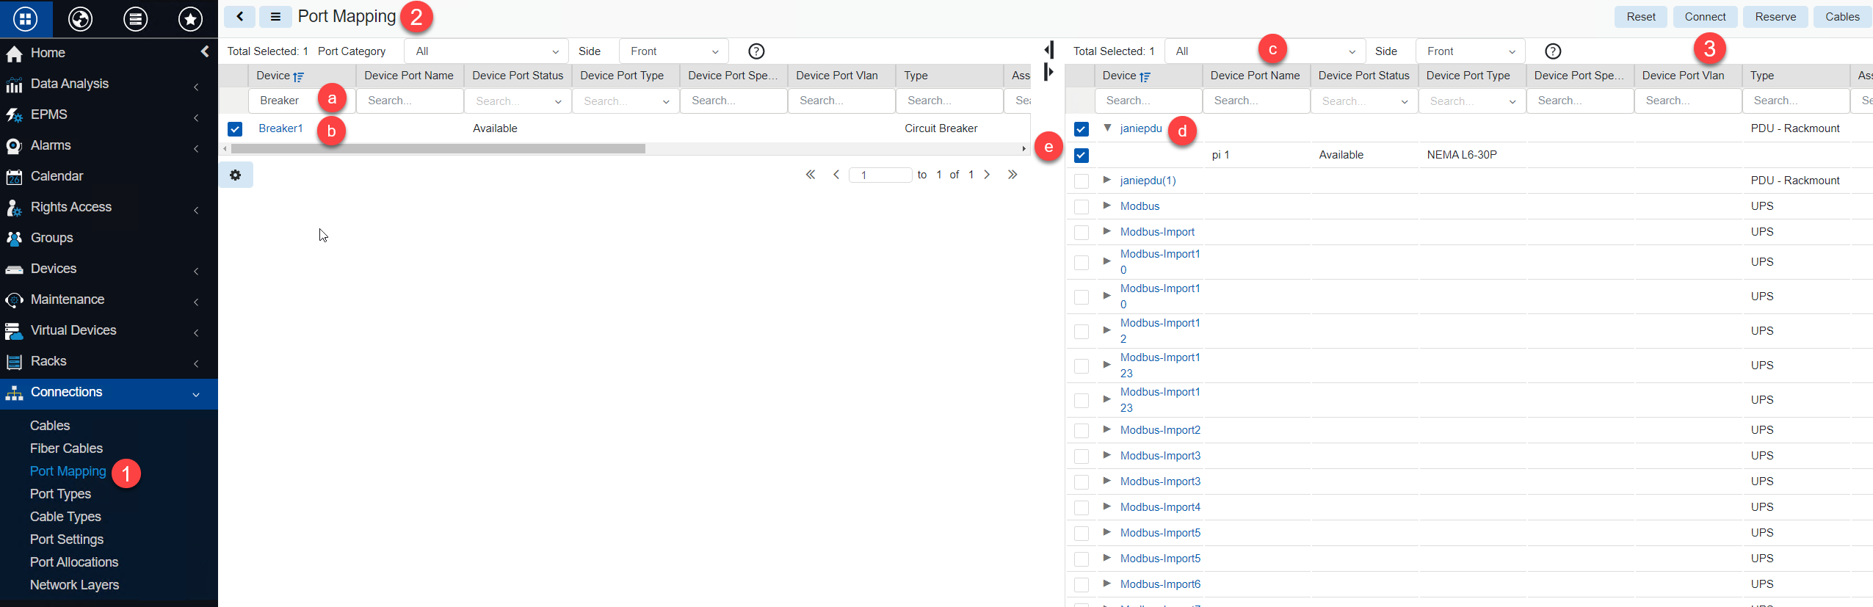Click the help question mark in left panel
1873x607 pixels.
[756, 51]
